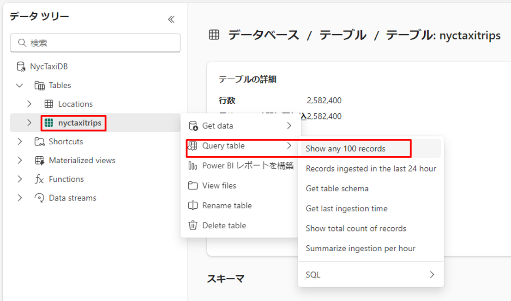
Task: Select Shortcuts in the data tree
Action: 66,142
